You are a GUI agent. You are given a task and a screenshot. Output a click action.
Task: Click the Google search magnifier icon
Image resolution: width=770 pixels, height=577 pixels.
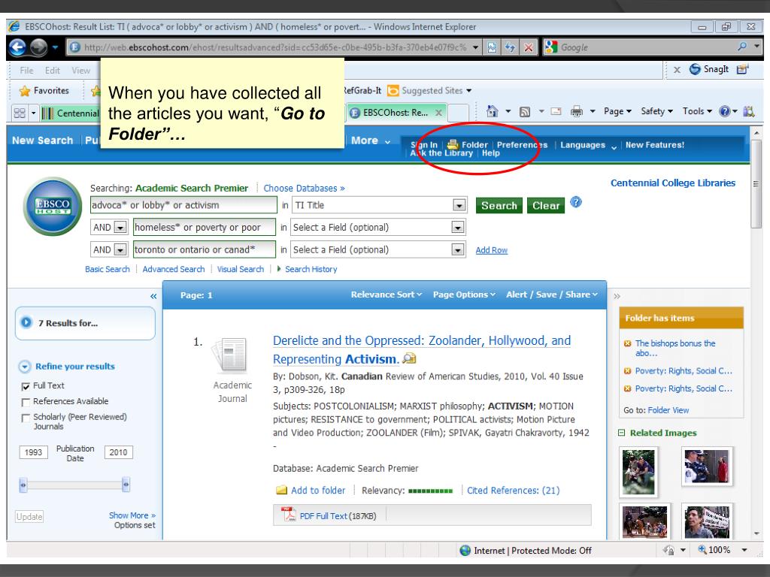(x=742, y=47)
